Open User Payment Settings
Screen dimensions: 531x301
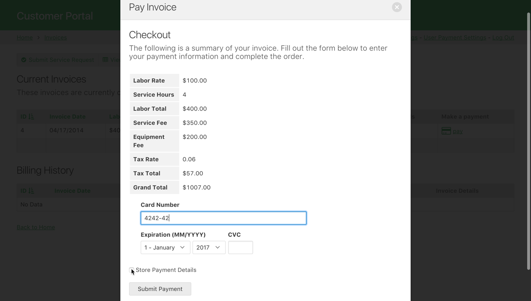click(x=454, y=37)
